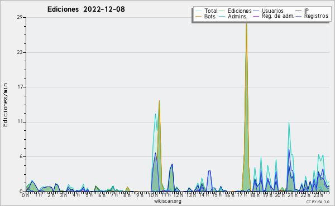This screenshot has width=335, height=206.
Task: Click the x-axis label '14 h'
Action: 204,195
